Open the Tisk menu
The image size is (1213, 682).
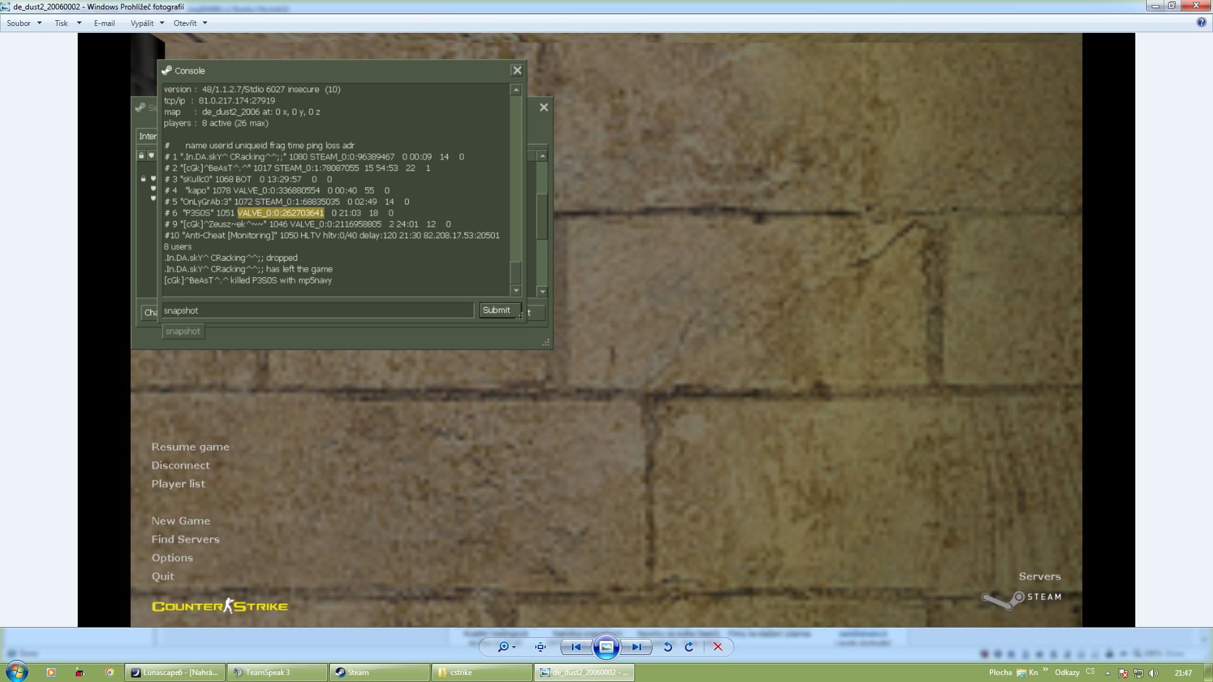coord(61,23)
